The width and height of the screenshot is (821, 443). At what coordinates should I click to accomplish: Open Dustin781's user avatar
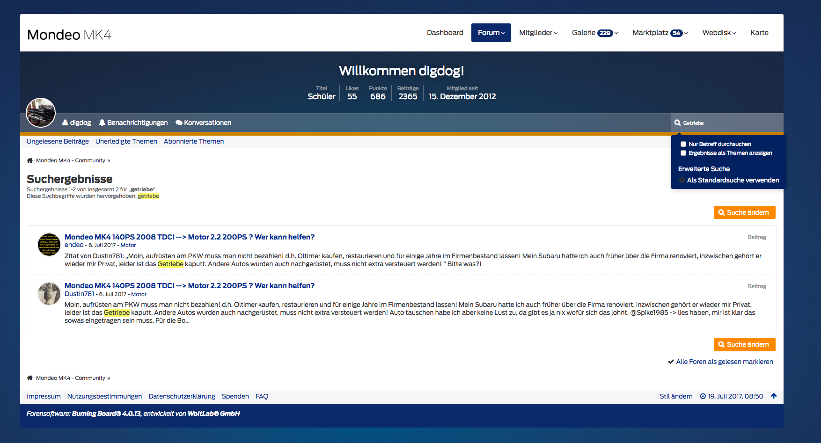tap(49, 294)
